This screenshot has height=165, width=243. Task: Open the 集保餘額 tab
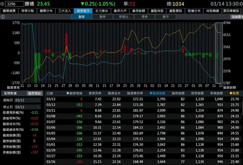[139, 11]
